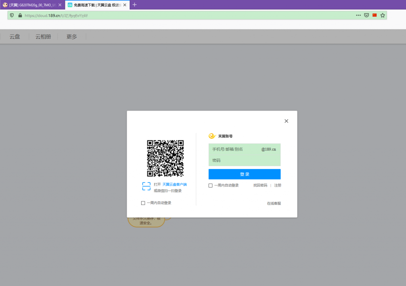The image size is (406, 286).
Task: Open the 云盘 menu item
Action: point(15,37)
